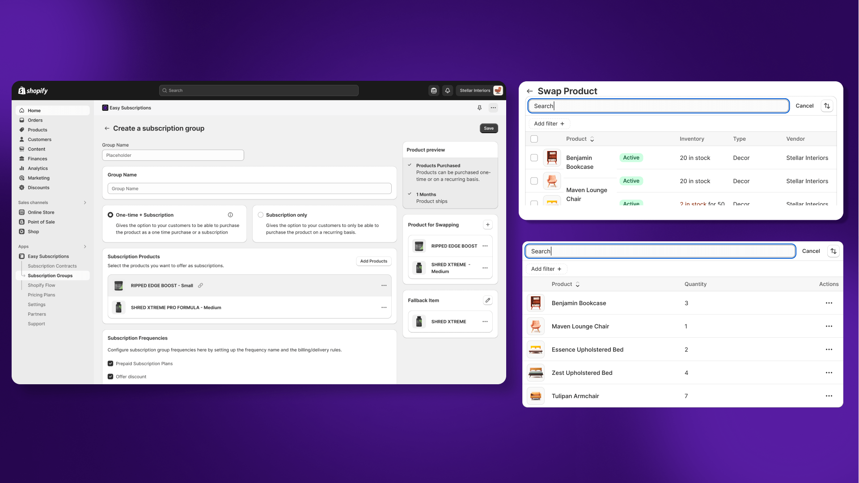Click info icon on One-time + Subscription
The width and height of the screenshot is (859, 483).
(x=230, y=215)
